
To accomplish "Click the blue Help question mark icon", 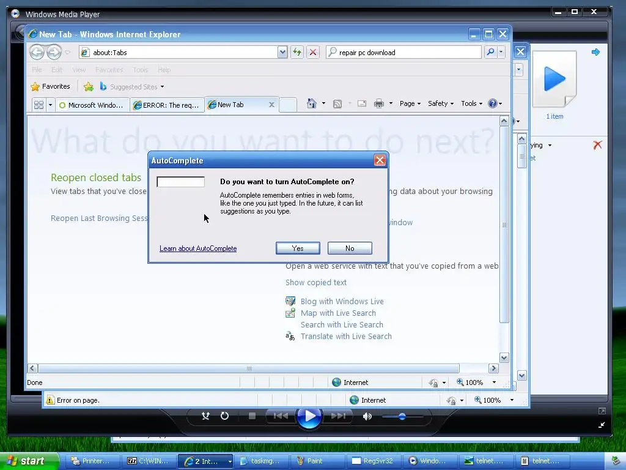I will point(493,103).
